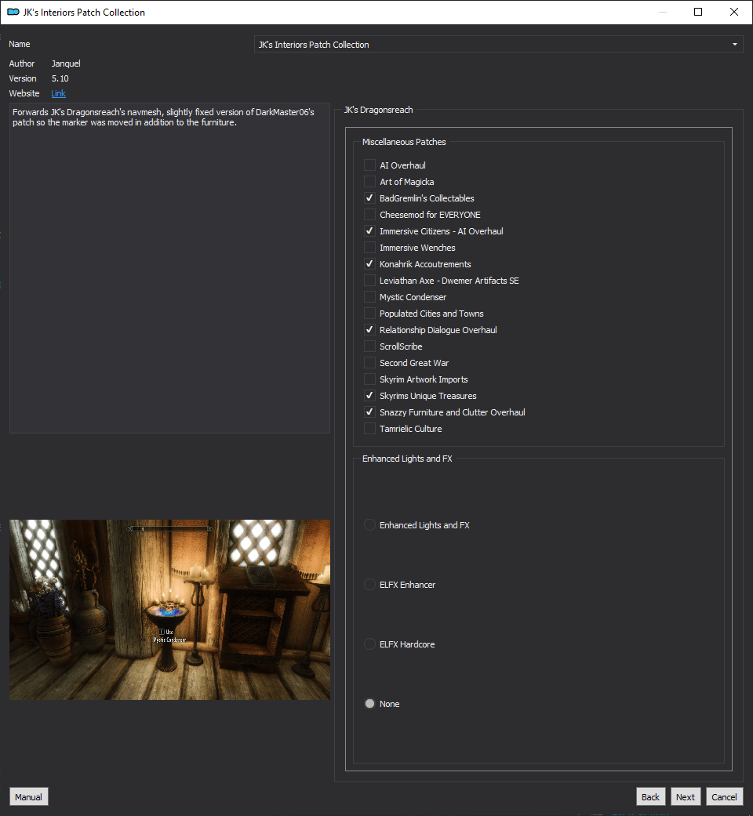Click the Mystic Condenser preview screenshot
The width and height of the screenshot is (753, 816).
tap(169, 609)
